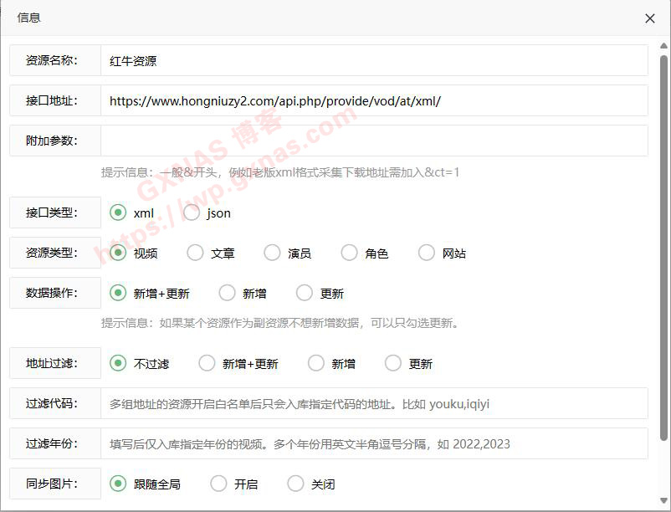Image resolution: width=671 pixels, height=512 pixels.
Task: Set 同步图片 to 开启
Action: (219, 484)
